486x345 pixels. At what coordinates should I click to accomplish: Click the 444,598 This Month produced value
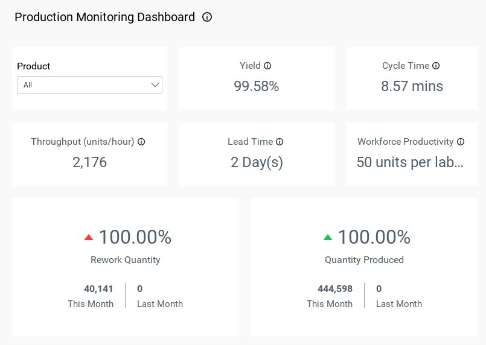click(334, 289)
